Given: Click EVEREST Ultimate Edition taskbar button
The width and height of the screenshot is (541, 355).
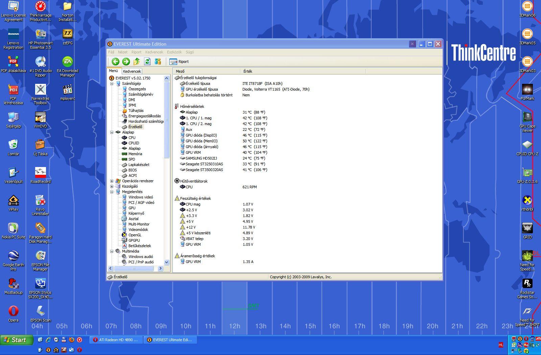Looking at the screenshot, I should (x=170, y=340).
